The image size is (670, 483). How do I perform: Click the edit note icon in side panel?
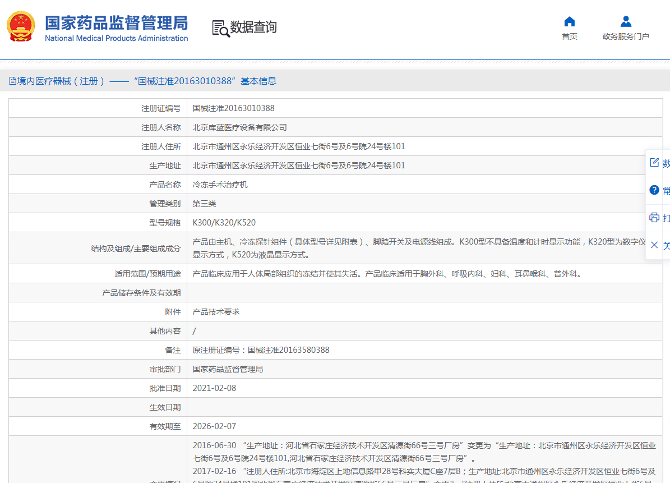[654, 163]
